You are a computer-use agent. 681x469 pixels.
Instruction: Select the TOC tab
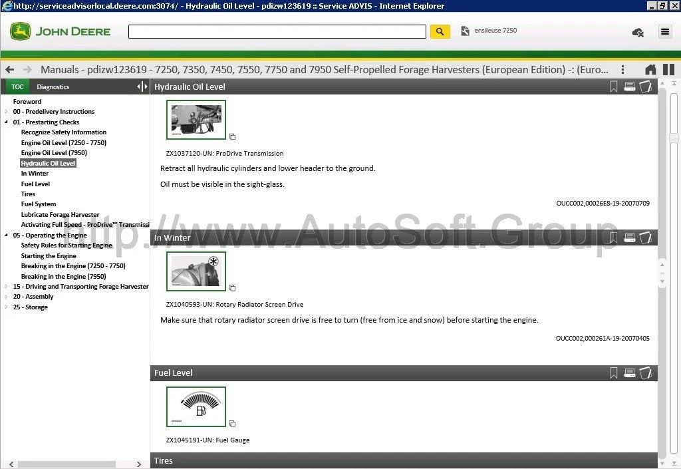[17, 86]
